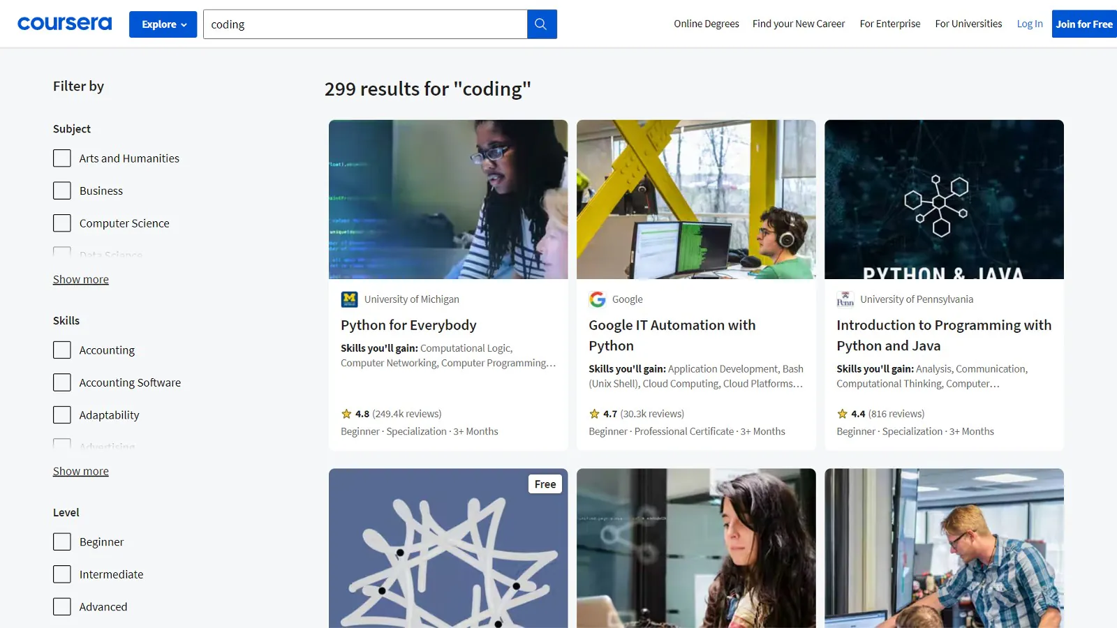Tick the Beginner level checkbox
Image resolution: width=1117 pixels, height=628 pixels.
(62, 542)
